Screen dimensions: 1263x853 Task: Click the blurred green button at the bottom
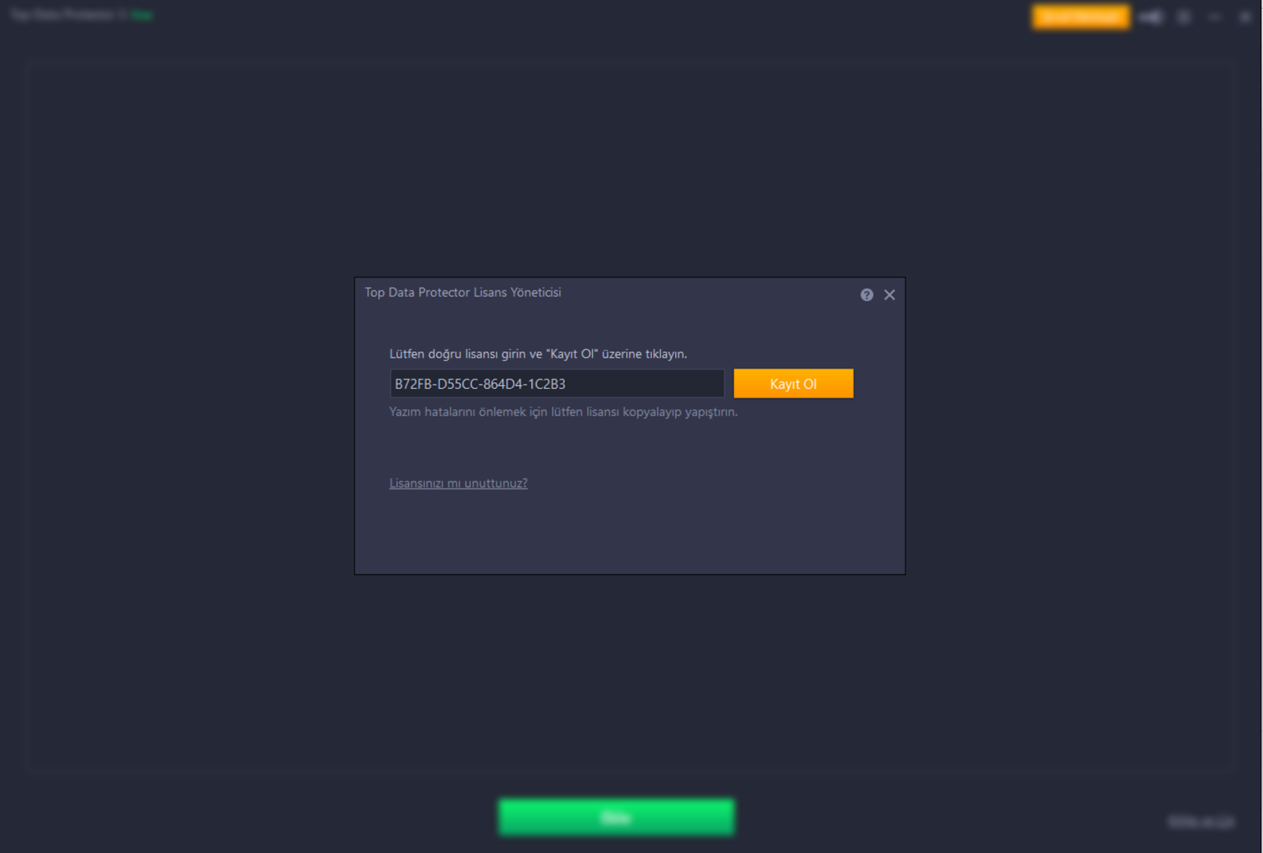point(617,817)
